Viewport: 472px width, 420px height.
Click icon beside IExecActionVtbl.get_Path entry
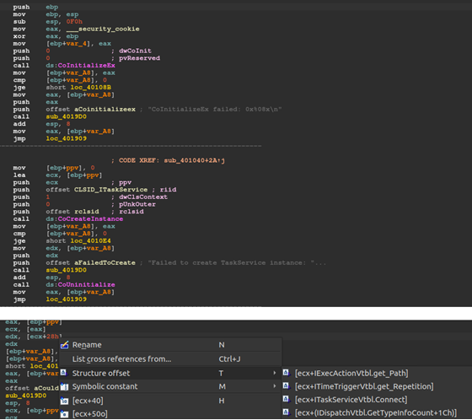click(286, 373)
